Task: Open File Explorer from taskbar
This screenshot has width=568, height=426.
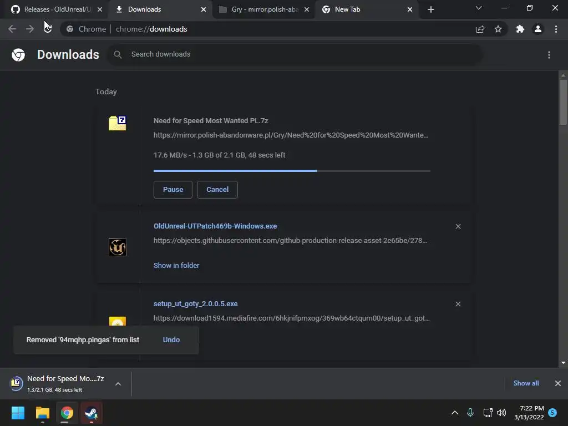Action: click(42, 413)
